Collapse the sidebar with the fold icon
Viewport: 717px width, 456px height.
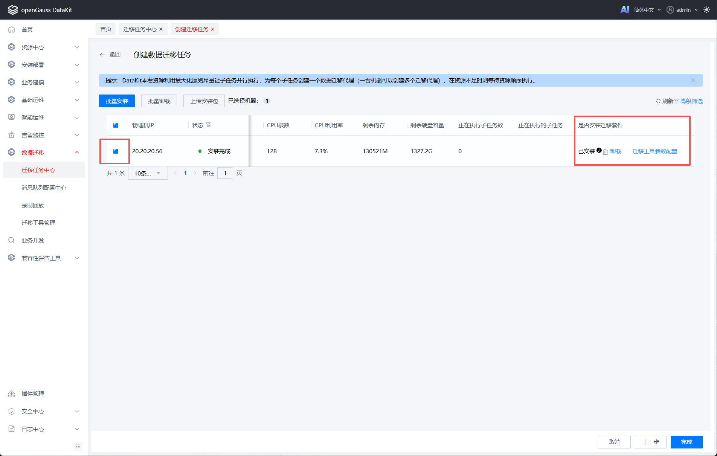[x=78, y=446]
